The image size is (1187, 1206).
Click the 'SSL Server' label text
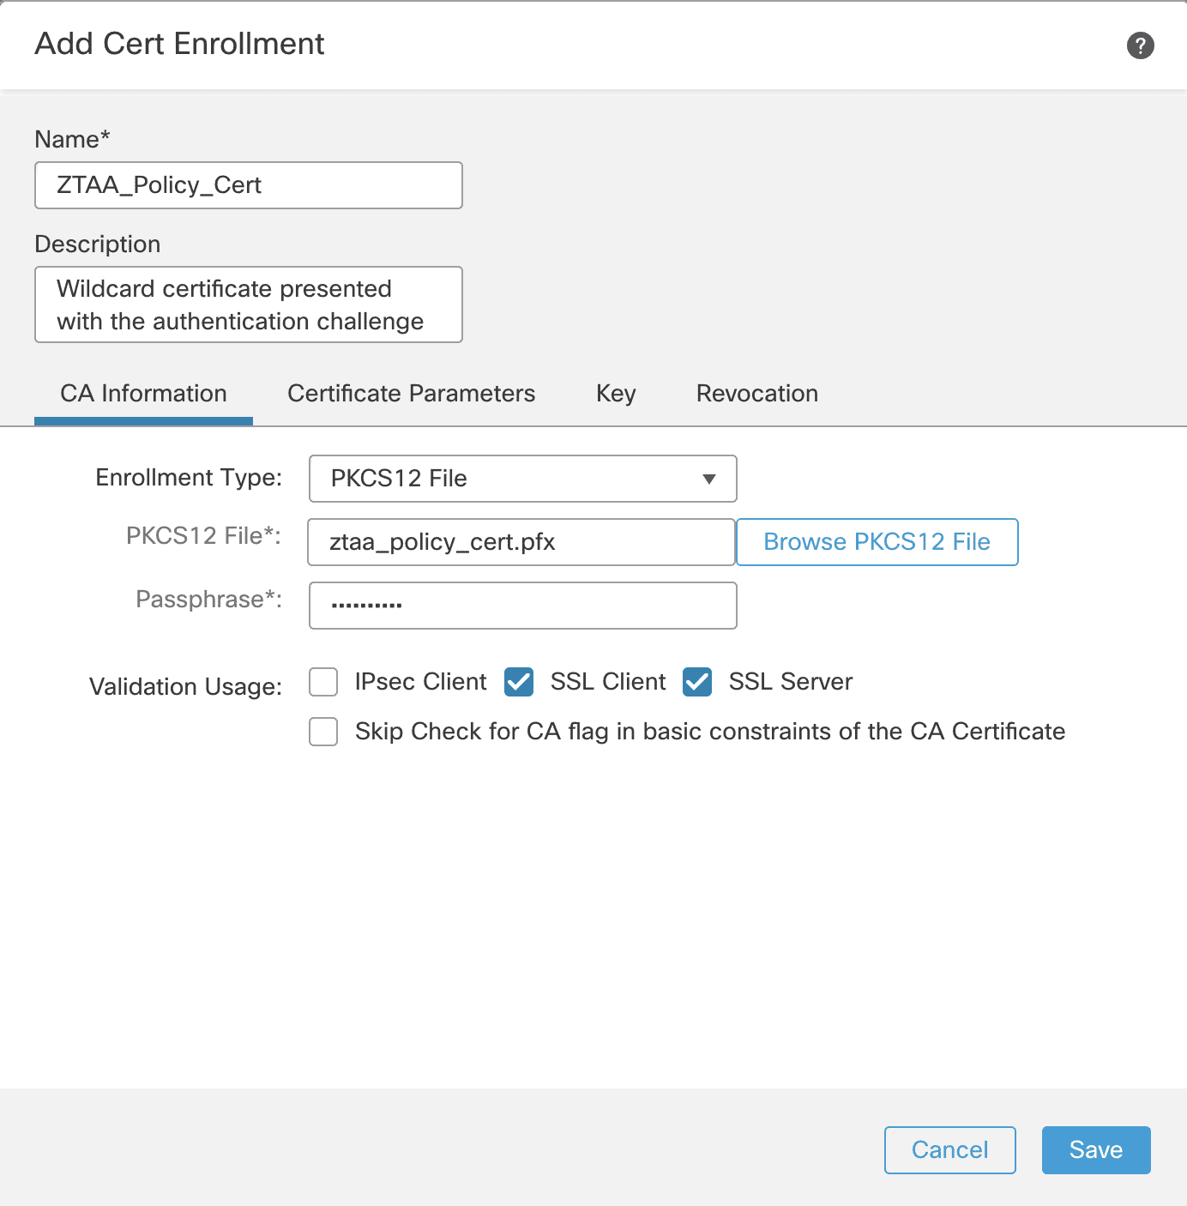coord(790,682)
